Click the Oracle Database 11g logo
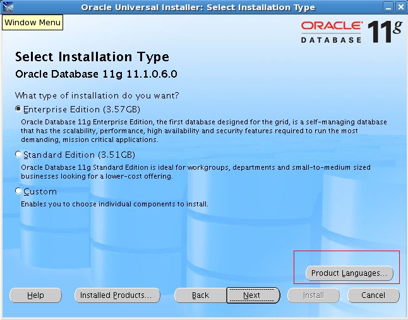408x320 pixels. [351, 32]
